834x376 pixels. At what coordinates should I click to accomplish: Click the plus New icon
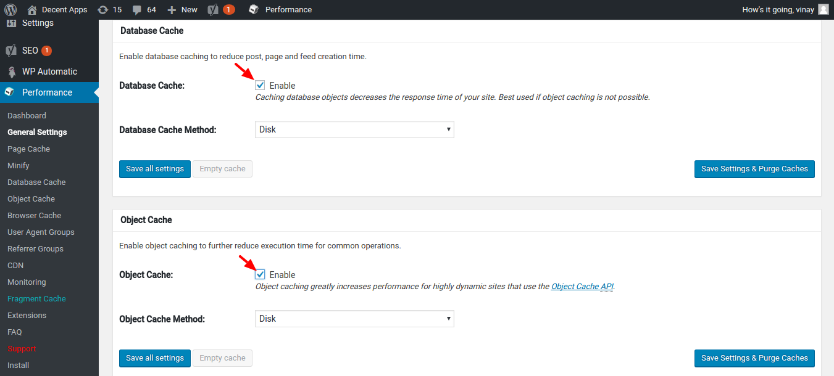tap(172, 10)
